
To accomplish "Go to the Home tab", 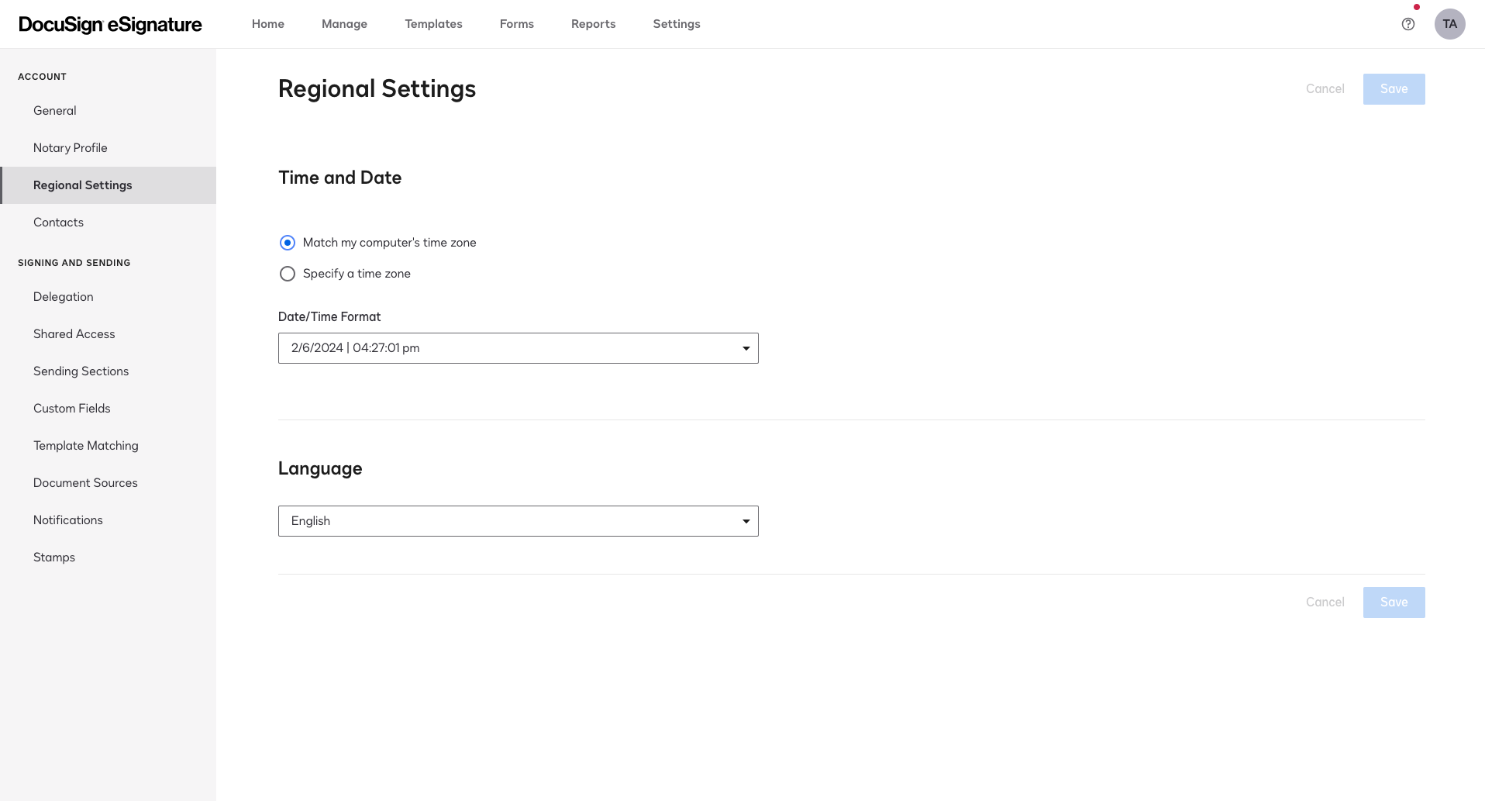I will pos(267,24).
